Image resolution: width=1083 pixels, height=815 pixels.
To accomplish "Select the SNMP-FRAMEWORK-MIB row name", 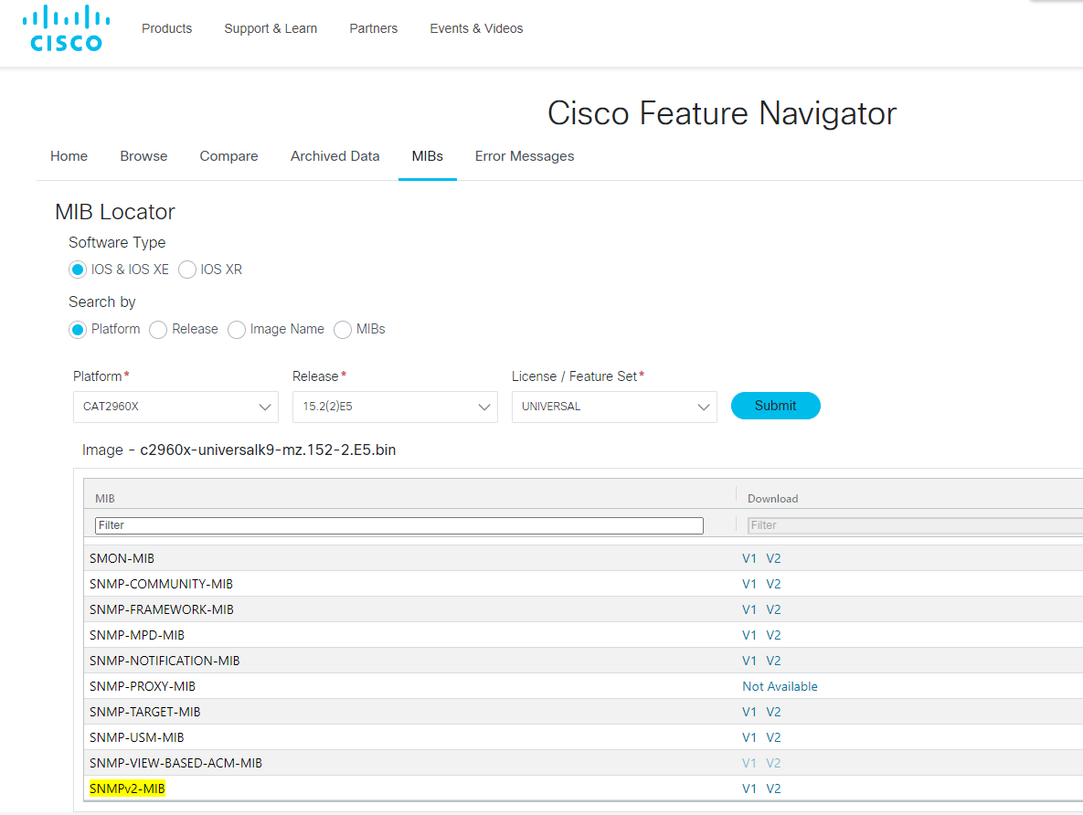I will (x=162, y=609).
